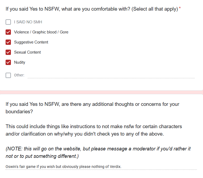
Task: Uncheck the Sexual Content checkbox
Action: click(x=8, y=52)
